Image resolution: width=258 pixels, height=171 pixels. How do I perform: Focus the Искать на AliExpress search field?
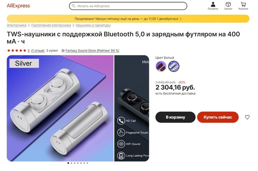(128, 6)
